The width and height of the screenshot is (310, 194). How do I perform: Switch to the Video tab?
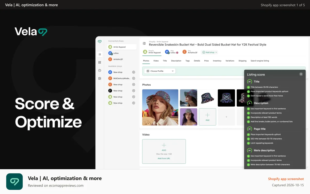[156, 61]
